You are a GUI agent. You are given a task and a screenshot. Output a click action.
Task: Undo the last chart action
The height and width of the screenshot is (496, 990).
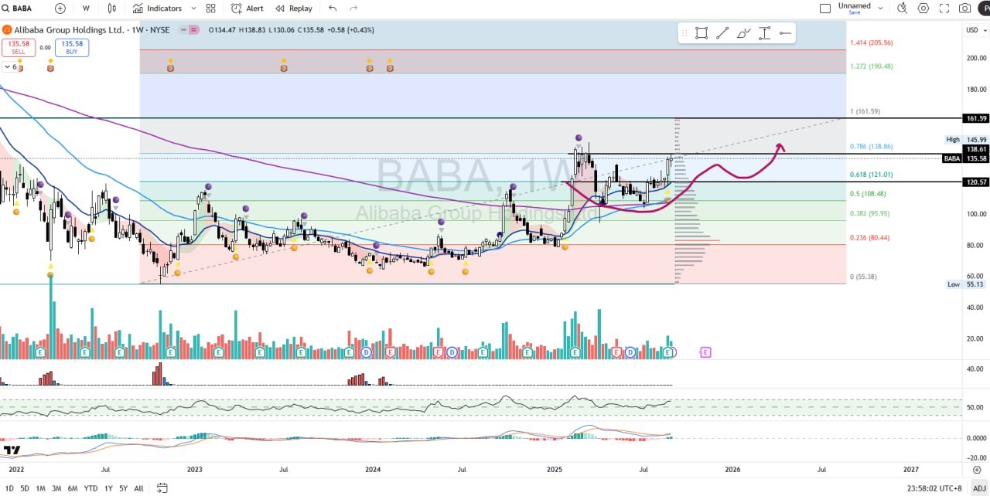(333, 8)
